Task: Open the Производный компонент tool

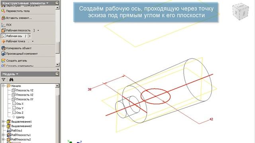Action: tap(20, 54)
